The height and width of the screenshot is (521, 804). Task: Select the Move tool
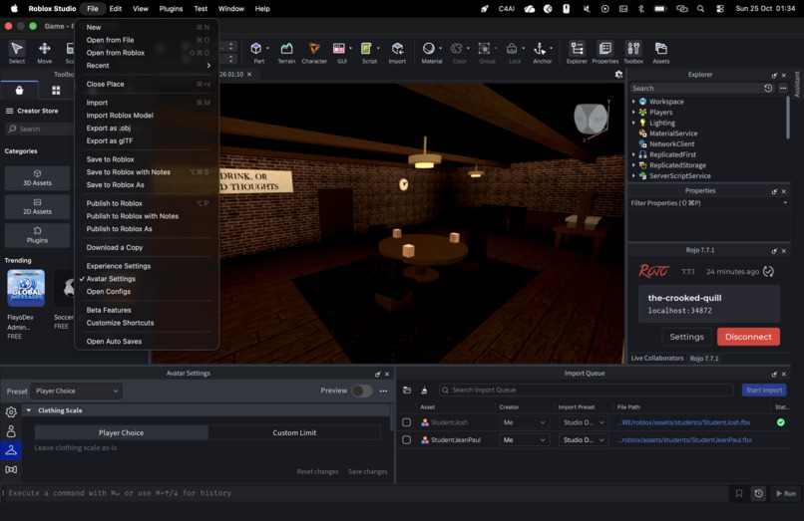(45, 52)
